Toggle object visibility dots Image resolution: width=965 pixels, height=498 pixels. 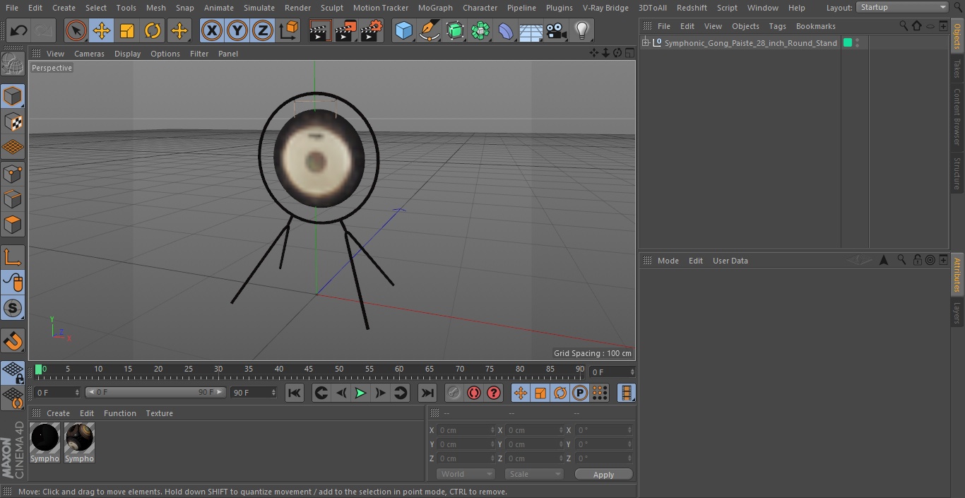click(858, 42)
